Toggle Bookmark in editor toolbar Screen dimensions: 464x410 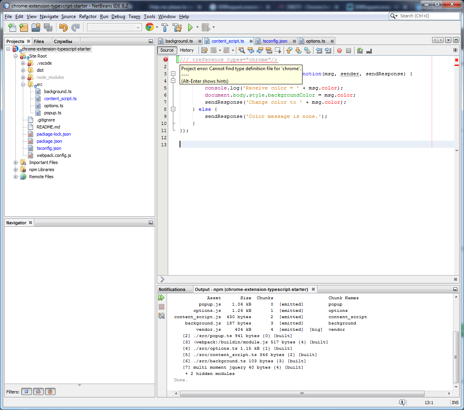308,50
